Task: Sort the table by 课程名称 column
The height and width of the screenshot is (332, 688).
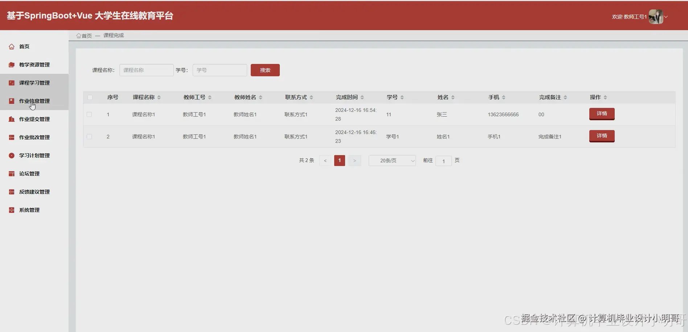Action: pos(159,97)
